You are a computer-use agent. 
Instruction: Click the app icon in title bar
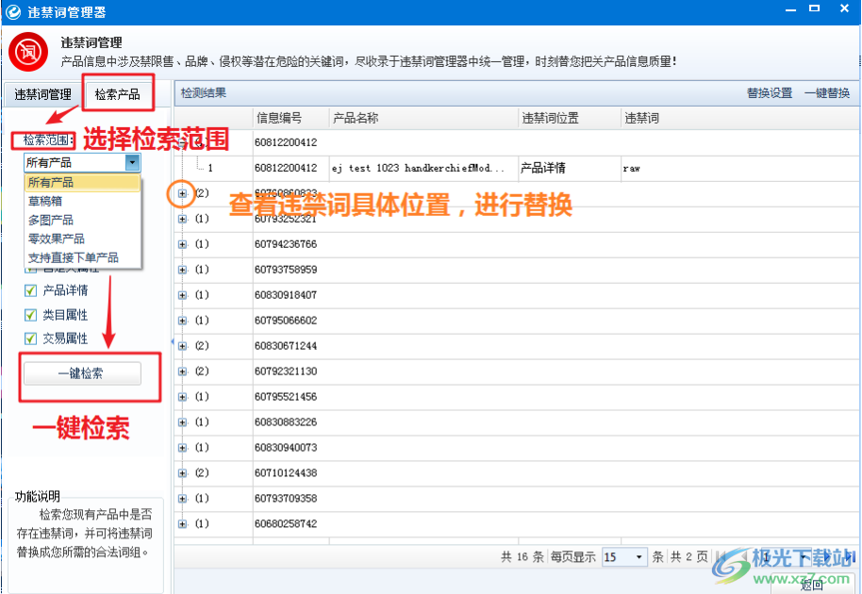click(x=12, y=11)
